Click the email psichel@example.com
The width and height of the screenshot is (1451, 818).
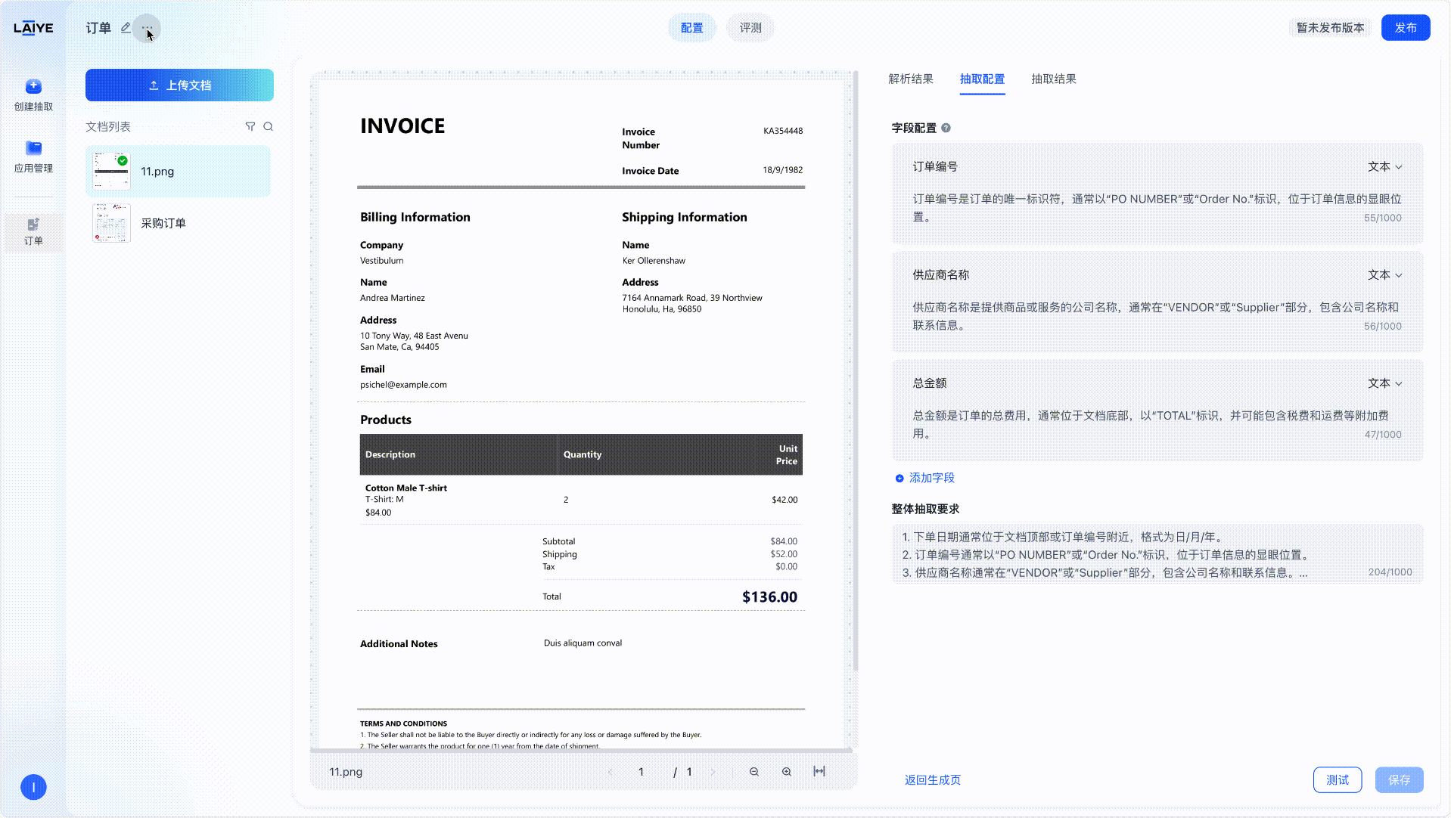[x=403, y=385]
